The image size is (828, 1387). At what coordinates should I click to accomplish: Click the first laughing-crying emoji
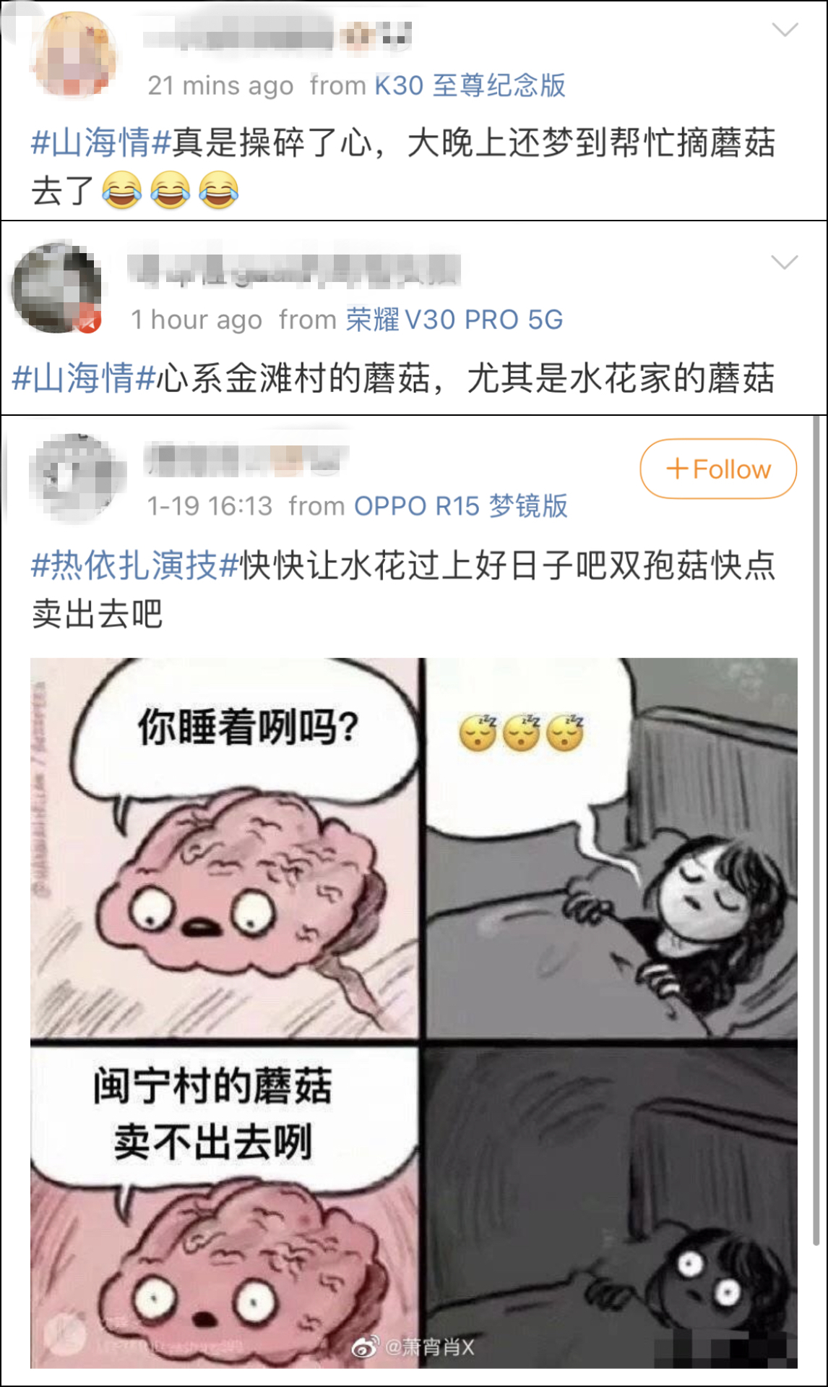121,191
